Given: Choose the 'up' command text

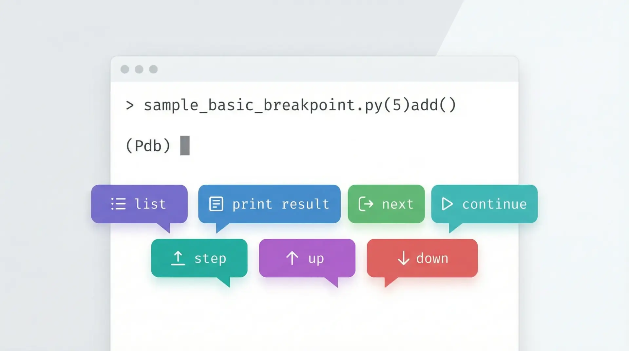Looking at the screenshot, I should pyautogui.click(x=316, y=259).
